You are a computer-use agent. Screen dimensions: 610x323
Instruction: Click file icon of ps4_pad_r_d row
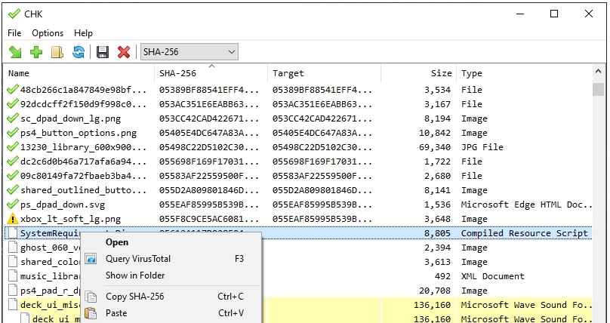pos(13,291)
